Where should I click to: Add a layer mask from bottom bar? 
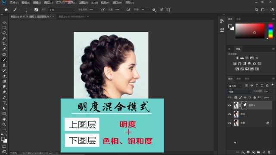[x=248, y=152]
